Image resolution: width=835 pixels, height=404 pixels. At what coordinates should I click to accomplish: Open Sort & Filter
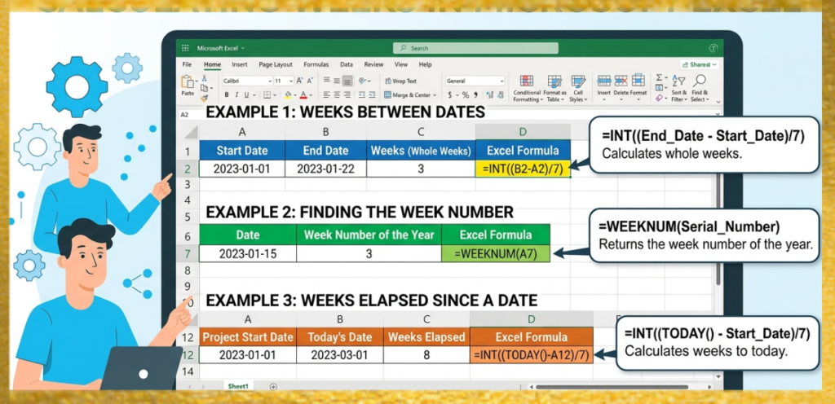click(678, 88)
